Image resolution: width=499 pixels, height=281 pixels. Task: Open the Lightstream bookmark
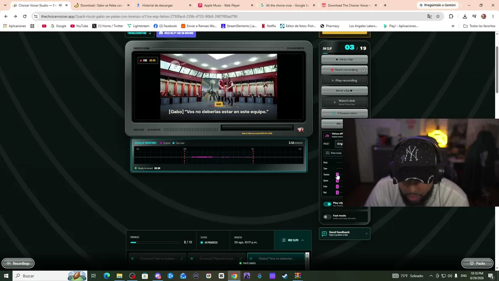pyautogui.click(x=138, y=26)
